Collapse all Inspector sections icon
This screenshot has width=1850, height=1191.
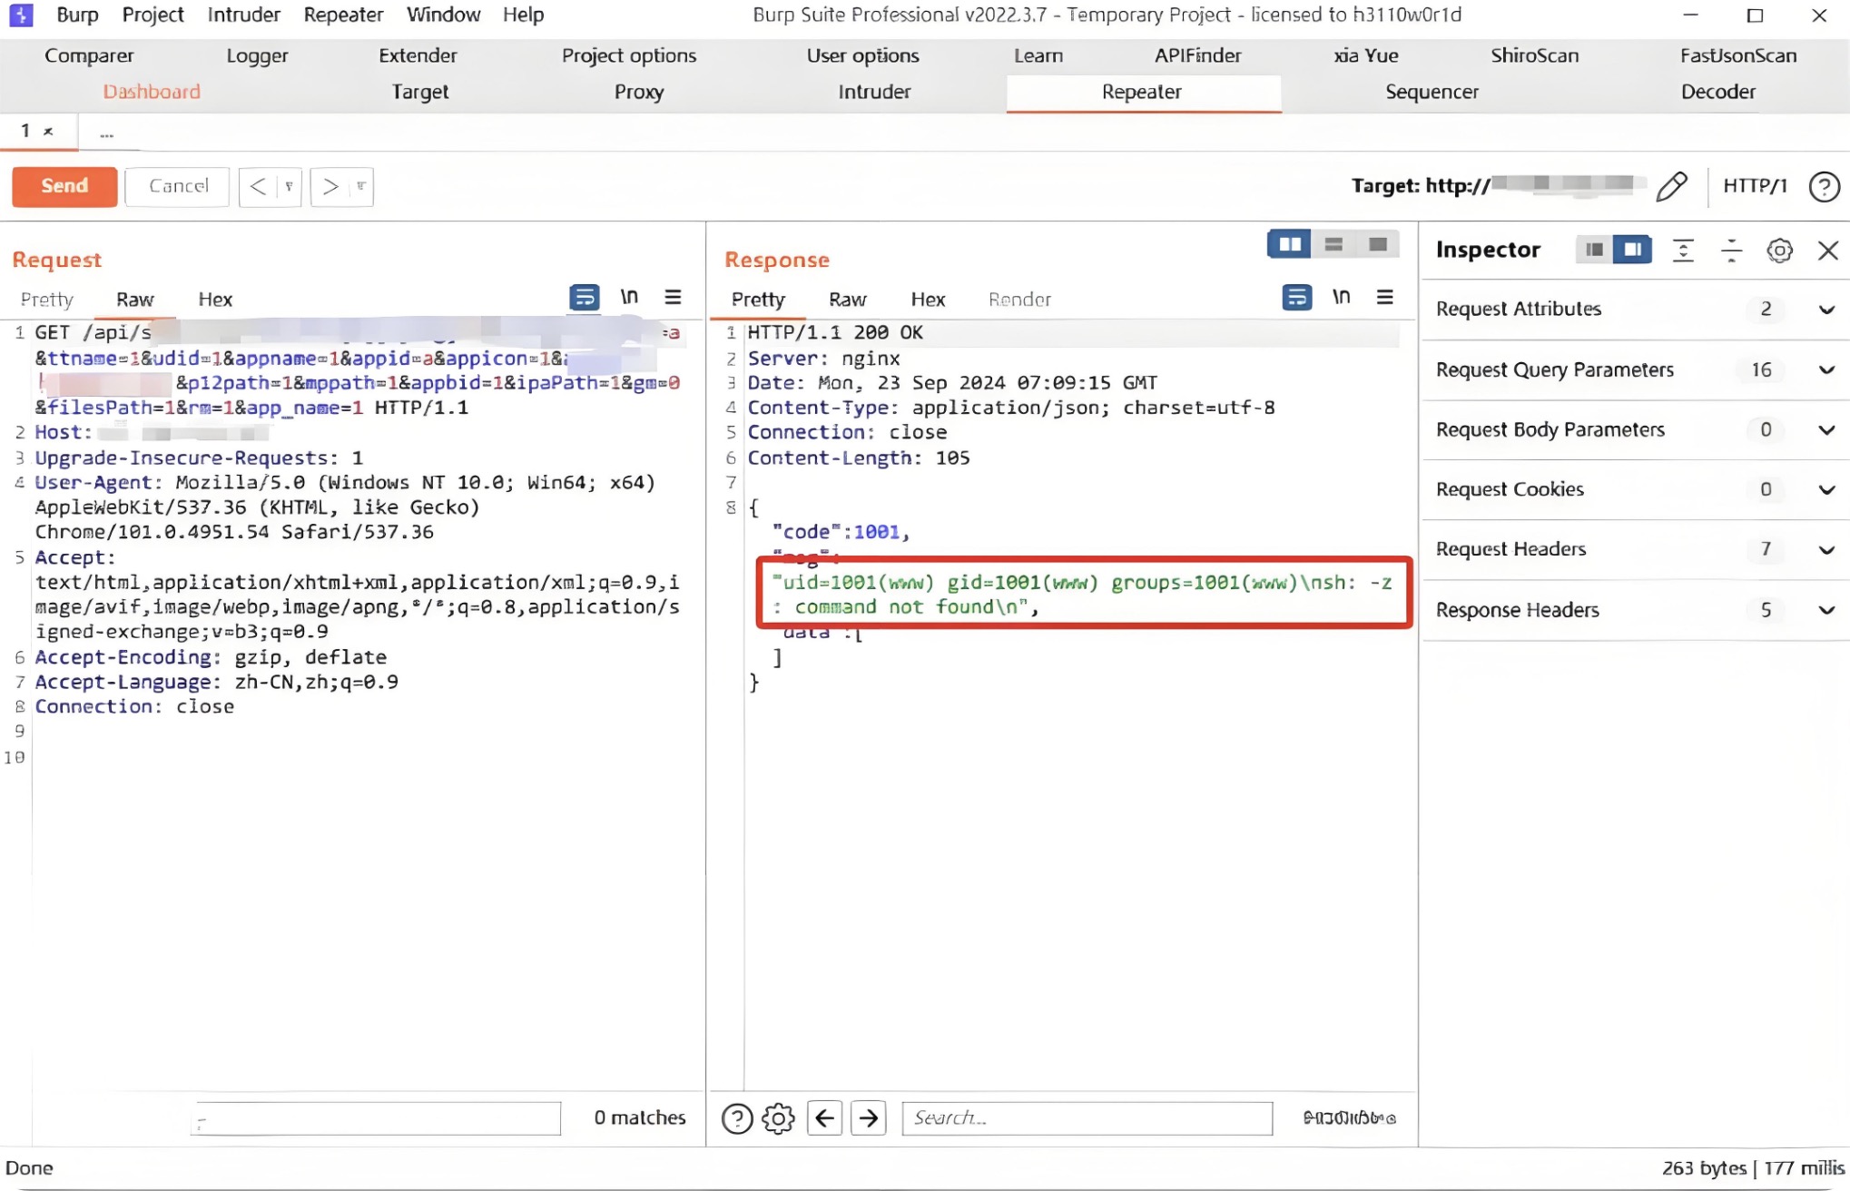tap(1731, 251)
